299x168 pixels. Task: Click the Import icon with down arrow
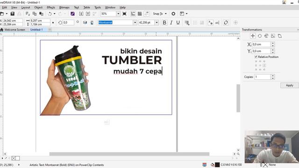click(81, 14)
